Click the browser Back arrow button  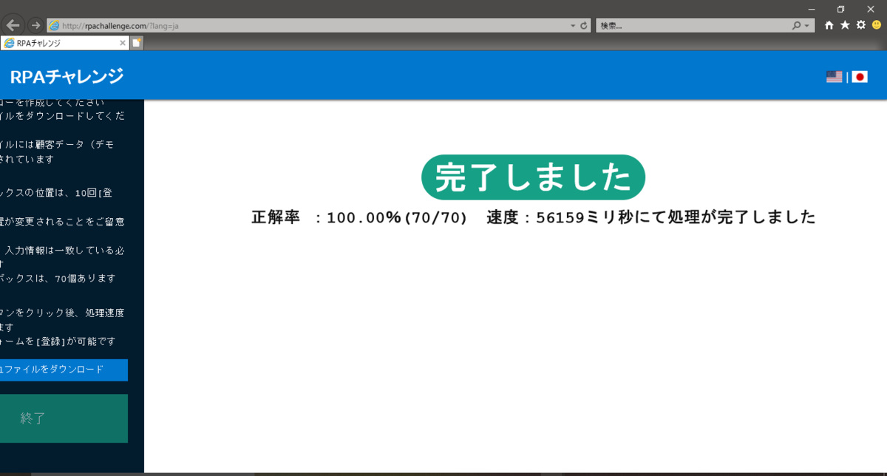(13, 25)
